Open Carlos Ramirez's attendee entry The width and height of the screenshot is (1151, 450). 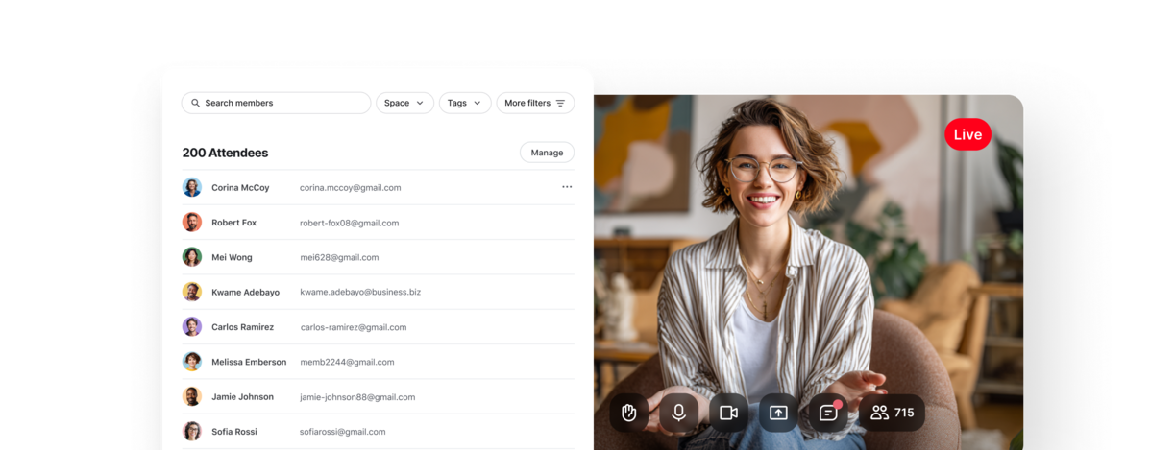242,327
